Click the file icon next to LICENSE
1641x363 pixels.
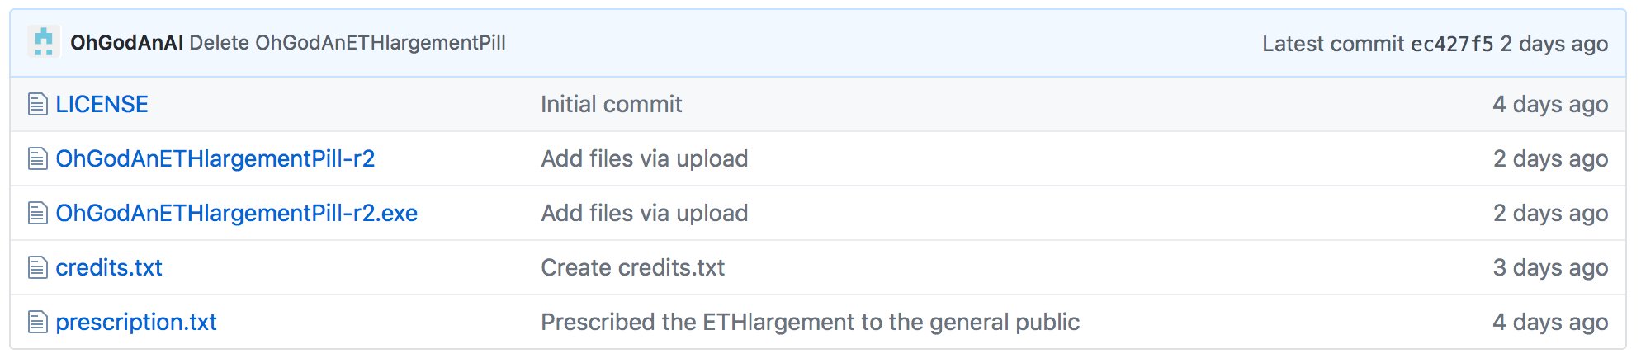point(38,104)
